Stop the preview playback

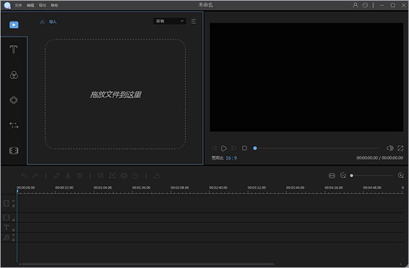245,148
